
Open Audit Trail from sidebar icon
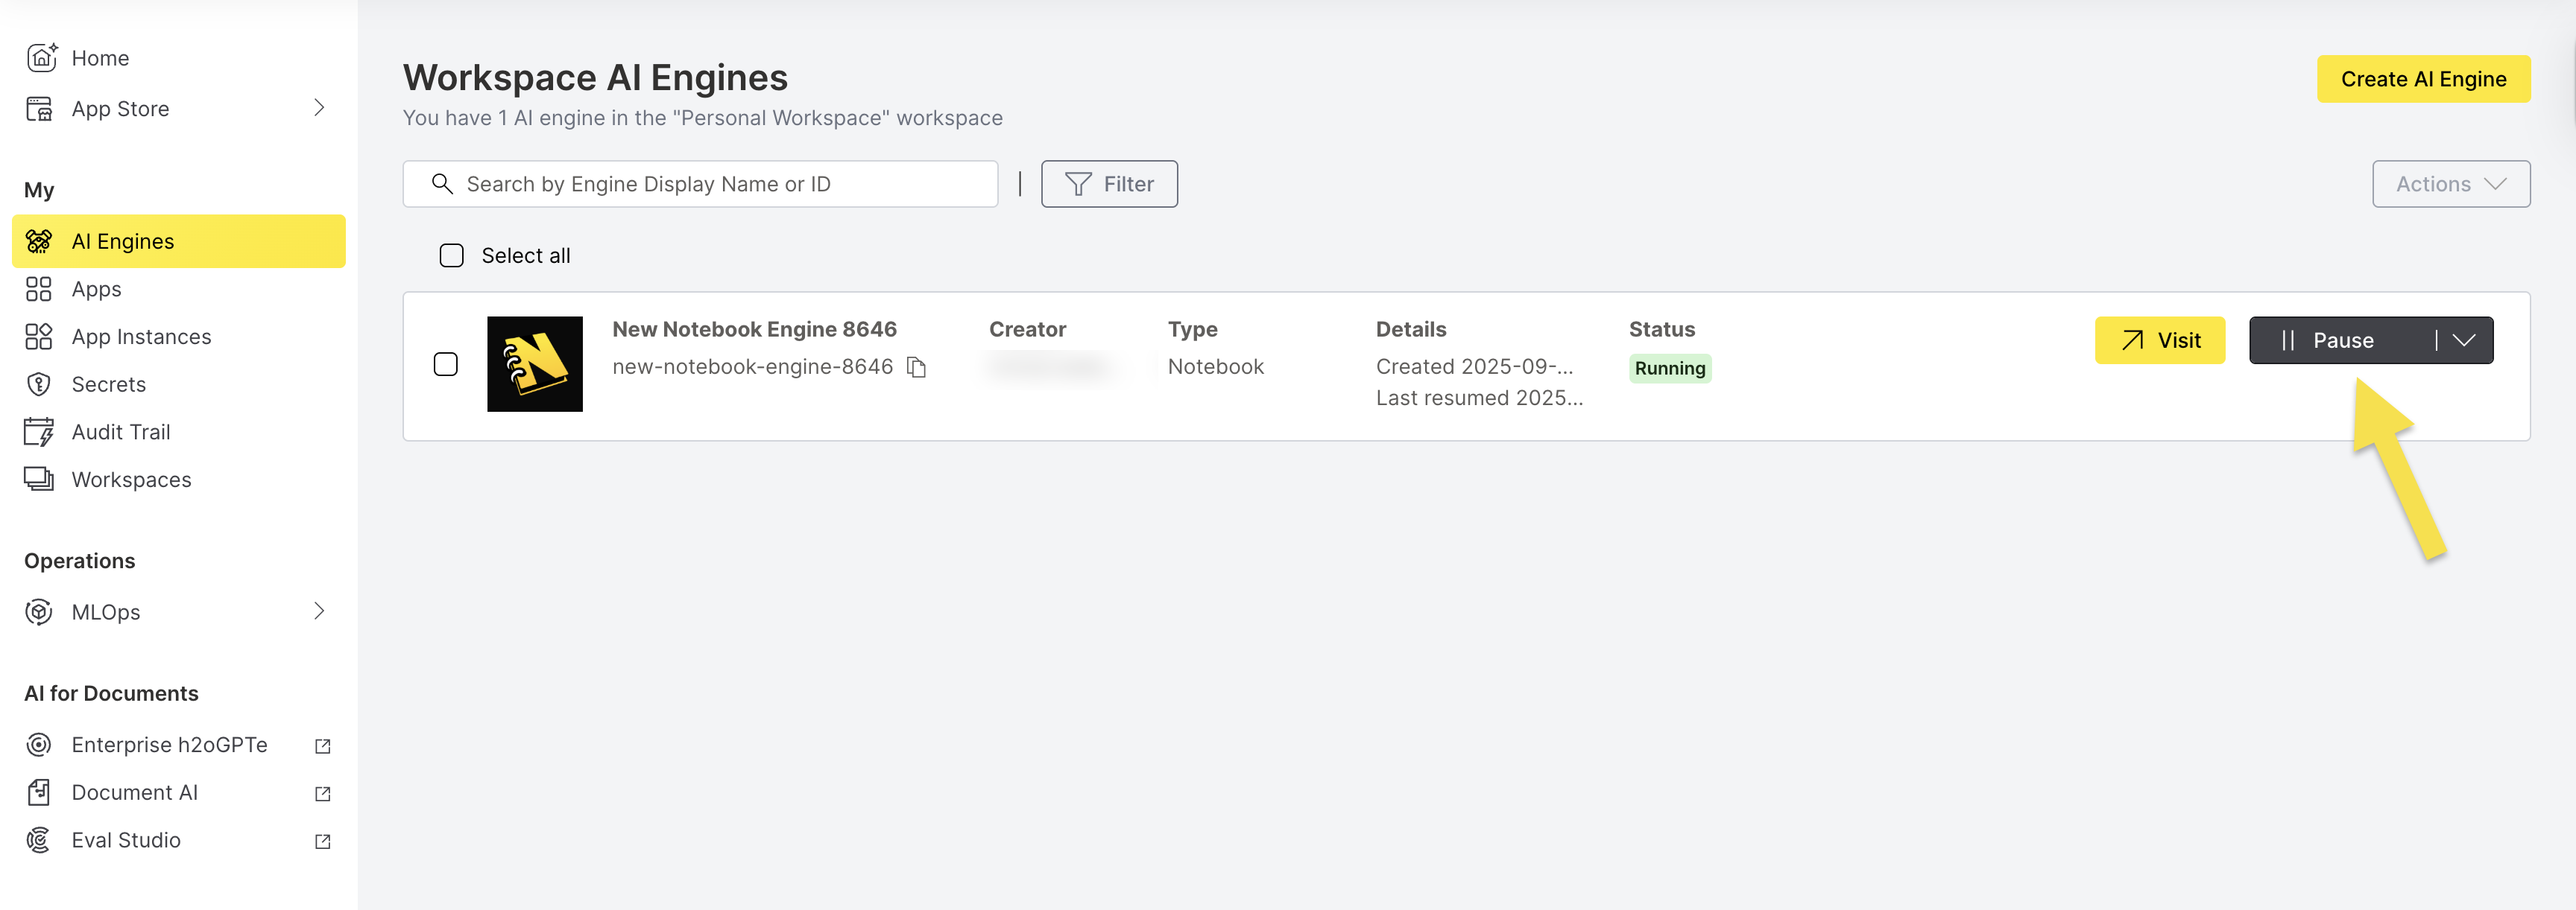coord(39,433)
